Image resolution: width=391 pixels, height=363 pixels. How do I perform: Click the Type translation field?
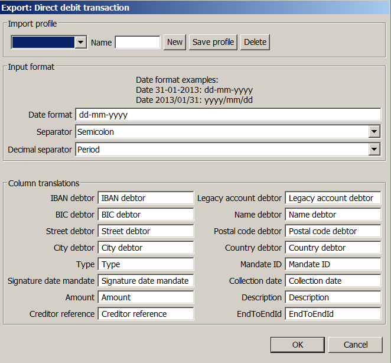click(146, 264)
